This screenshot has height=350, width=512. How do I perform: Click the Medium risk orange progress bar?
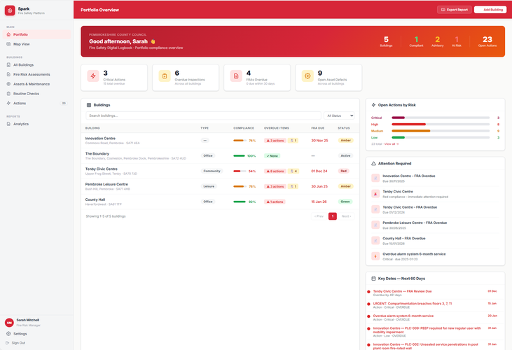coord(420,131)
